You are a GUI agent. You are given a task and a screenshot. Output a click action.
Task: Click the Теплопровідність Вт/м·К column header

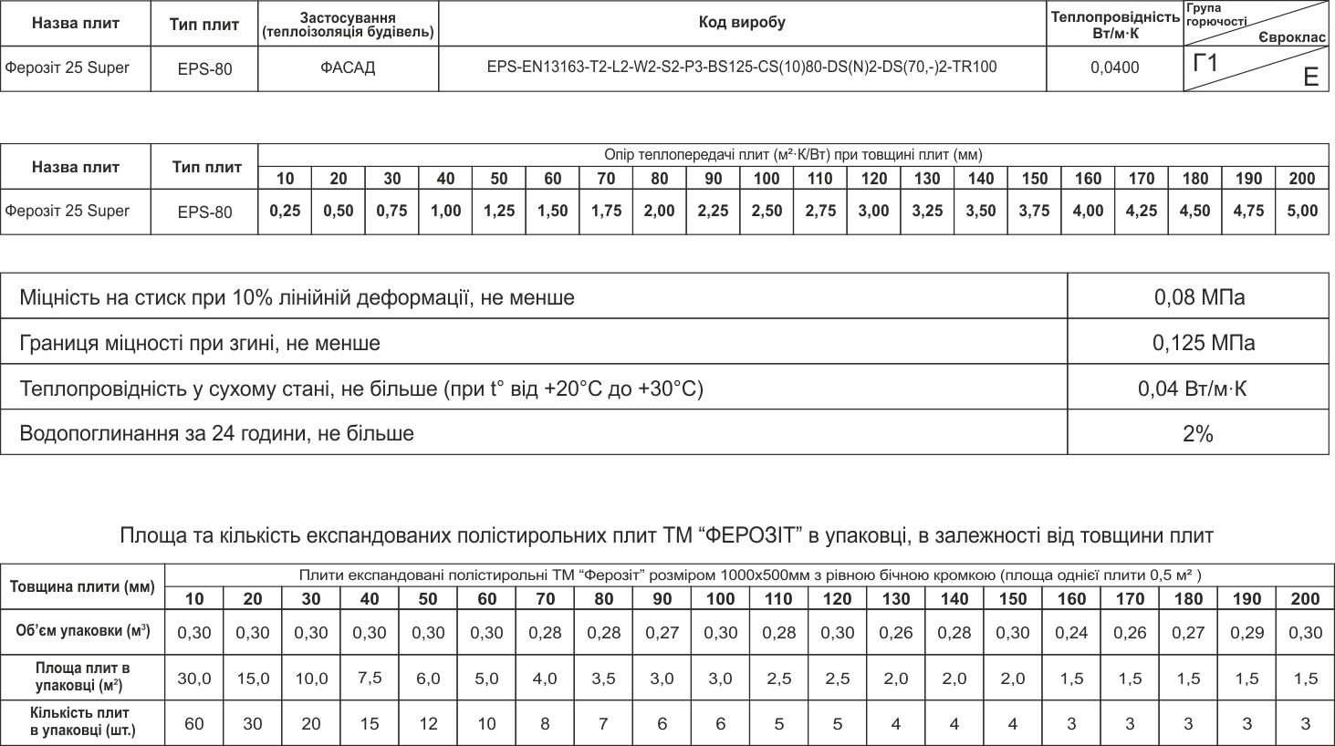pyautogui.click(x=1114, y=26)
